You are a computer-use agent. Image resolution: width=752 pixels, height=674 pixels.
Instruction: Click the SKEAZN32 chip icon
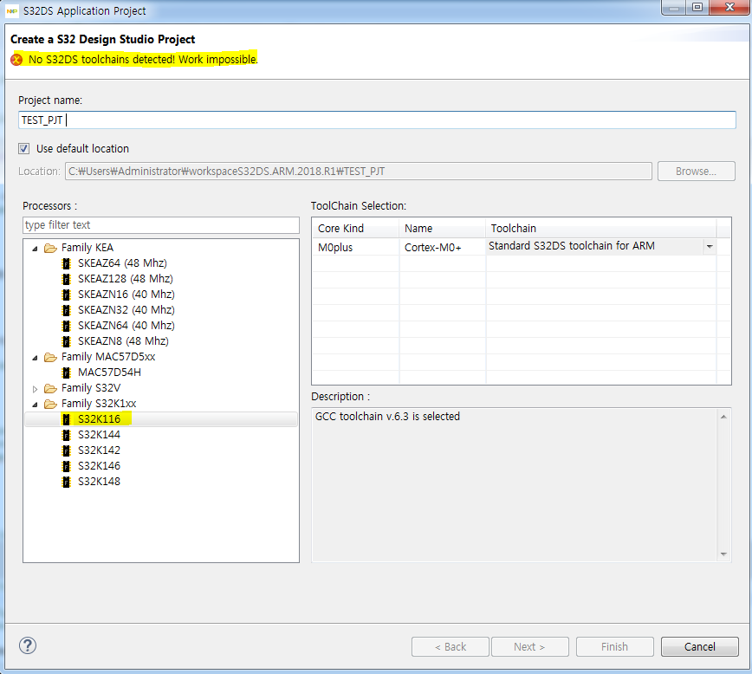pyautogui.click(x=66, y=310)
